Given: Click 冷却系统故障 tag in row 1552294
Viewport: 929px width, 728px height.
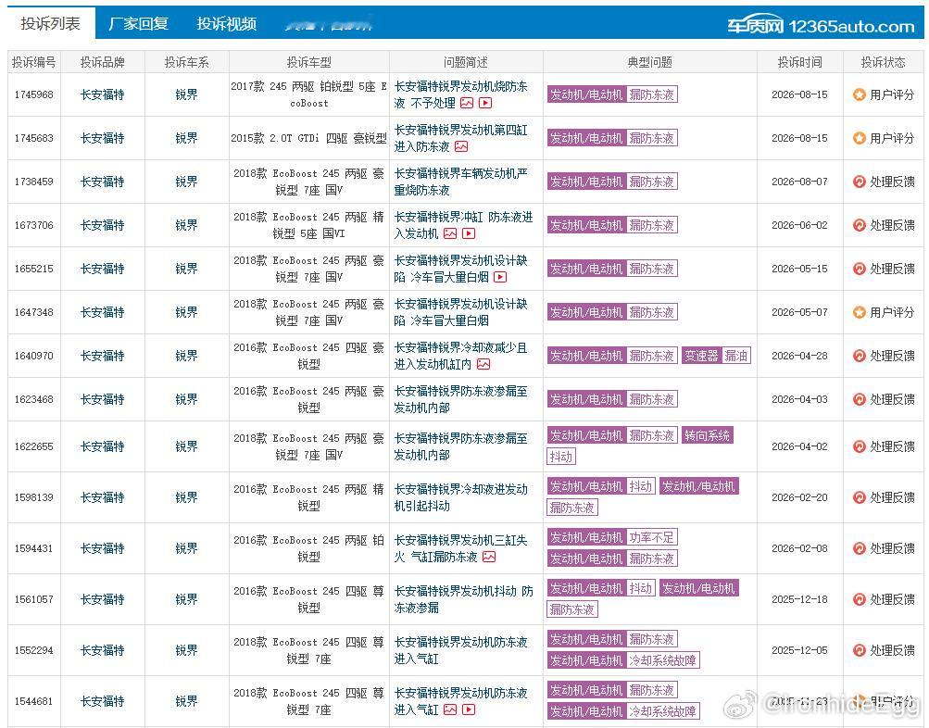Looking at the screenshot, I should pyautogui.click(x=662, y=659).
